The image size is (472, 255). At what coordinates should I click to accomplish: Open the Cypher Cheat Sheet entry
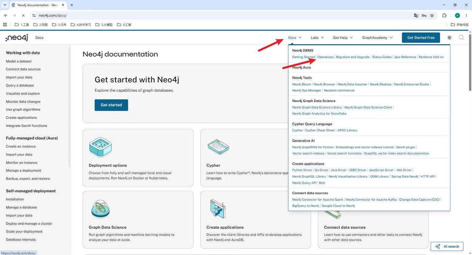(x=320, y=130)
